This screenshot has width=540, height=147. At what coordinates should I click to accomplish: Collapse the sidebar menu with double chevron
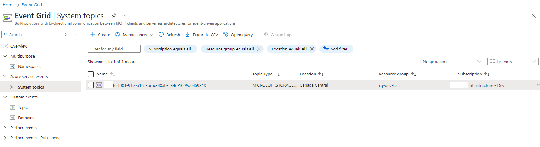76,35
